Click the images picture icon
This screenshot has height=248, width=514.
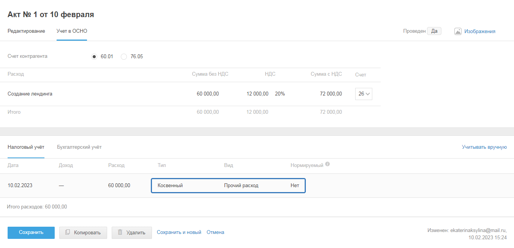click(458, 32)
